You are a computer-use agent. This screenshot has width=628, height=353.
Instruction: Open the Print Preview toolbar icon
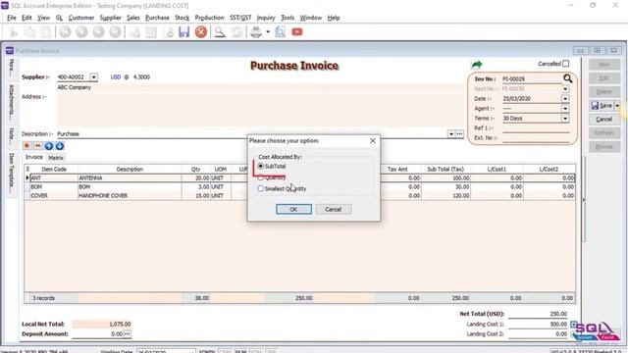tap(281, 32)
